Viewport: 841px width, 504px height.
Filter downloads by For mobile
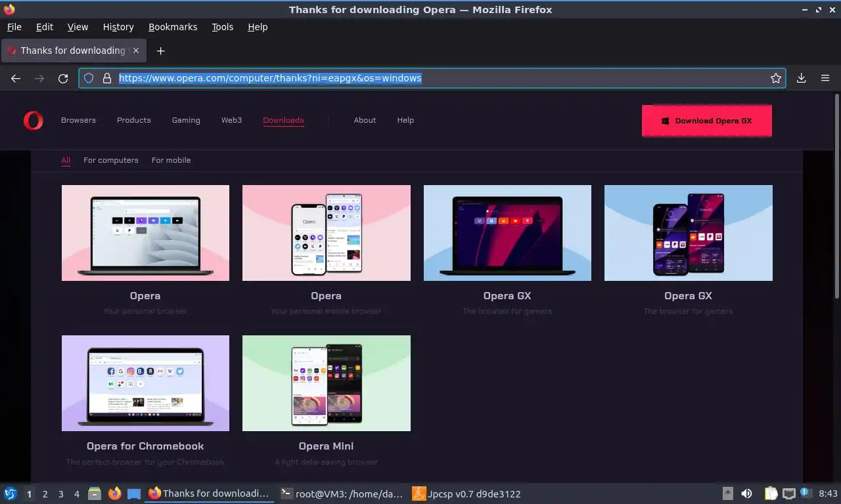tap(171, 160)
